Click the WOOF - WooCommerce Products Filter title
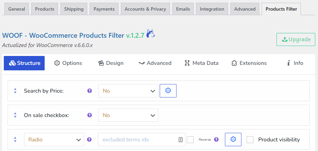 (x=63, y=35)
